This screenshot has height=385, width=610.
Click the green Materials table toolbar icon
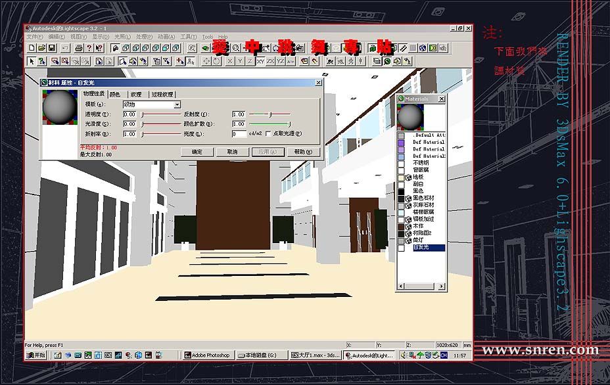387,61
